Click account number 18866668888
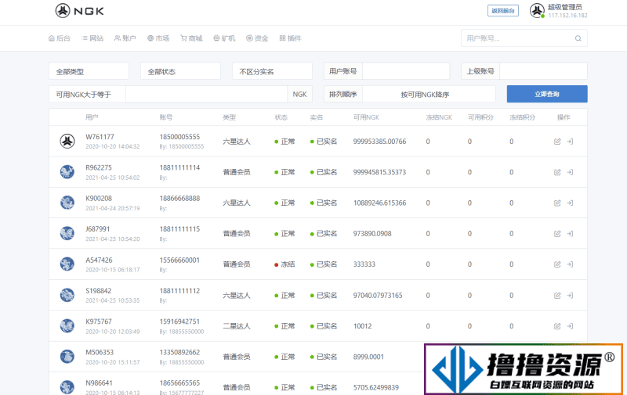Viewport: 627px width, 395px height. tap(179, 199)
